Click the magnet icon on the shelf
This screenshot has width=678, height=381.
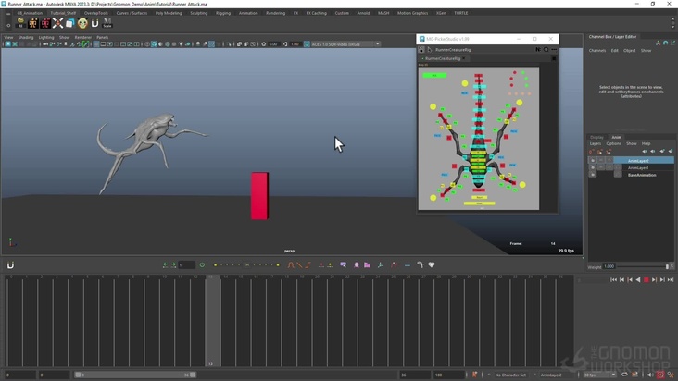point(94,23)
